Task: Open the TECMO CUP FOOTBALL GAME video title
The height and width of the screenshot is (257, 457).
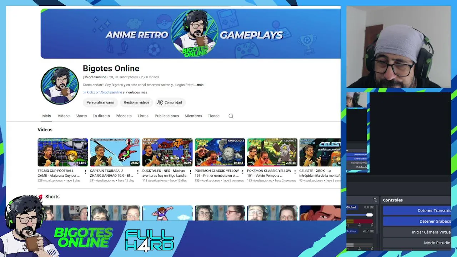Action: pyautogui.click(x=59, y=173)
